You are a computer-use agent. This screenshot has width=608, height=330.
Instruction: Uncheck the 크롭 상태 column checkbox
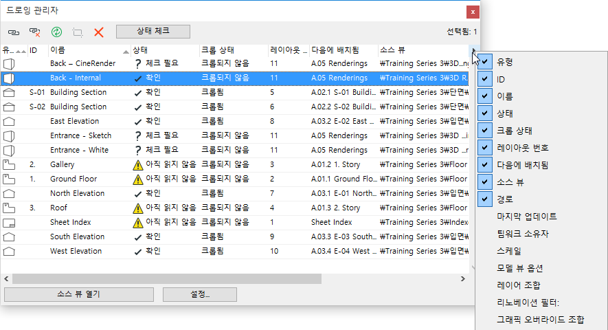(x=485, y=130)
